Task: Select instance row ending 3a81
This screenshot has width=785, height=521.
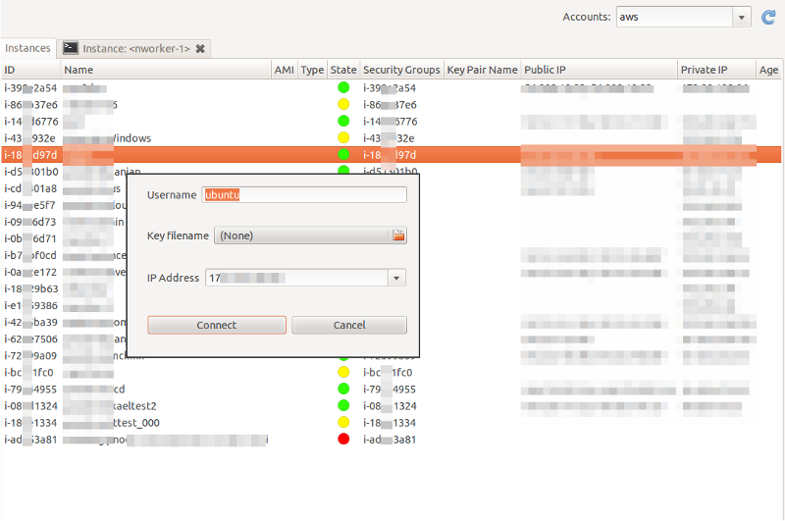Action: (391, 440)
